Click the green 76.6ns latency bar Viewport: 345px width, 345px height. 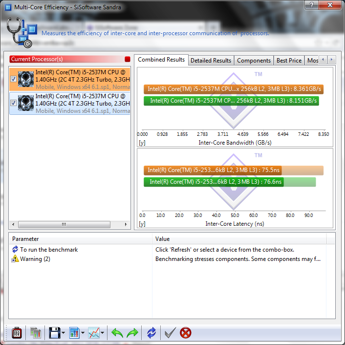tap(214, 182)
